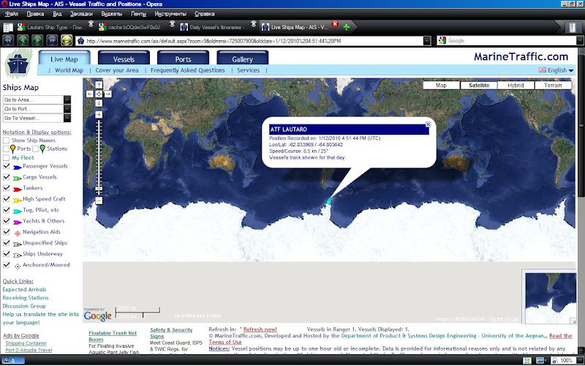Image resolution: width=585 pixels, height=366 pixels.
Task: Open the Закладки menu
Action: [81, 14]
